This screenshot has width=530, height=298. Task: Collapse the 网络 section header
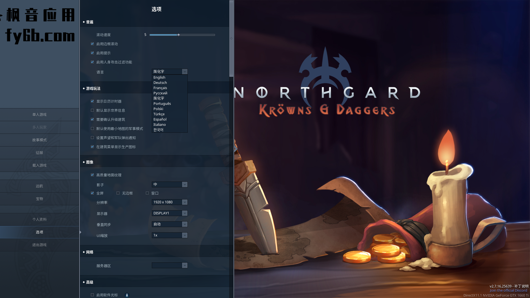pos(88,252)
